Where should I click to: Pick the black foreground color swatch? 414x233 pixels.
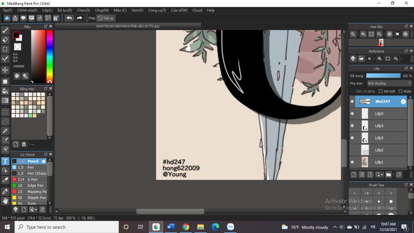(x=16, y=35)
